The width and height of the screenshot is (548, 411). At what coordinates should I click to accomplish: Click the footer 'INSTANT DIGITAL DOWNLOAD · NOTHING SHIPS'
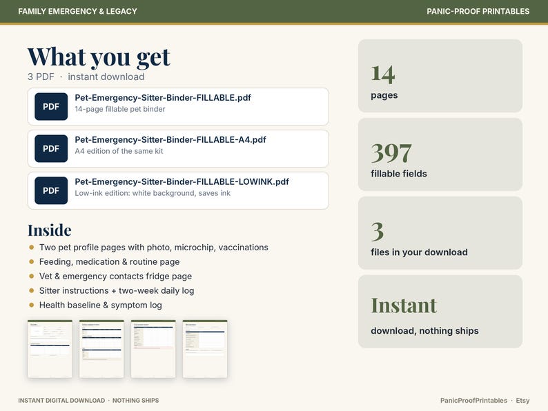pyautogui.click(x=88, y=401)
